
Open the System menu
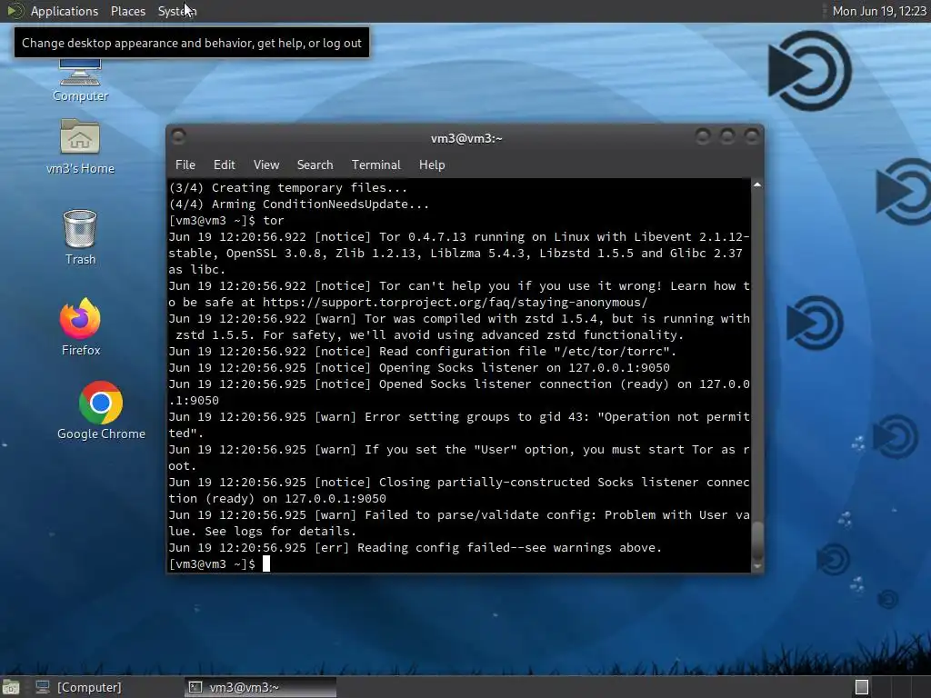[x=177, y=11]
